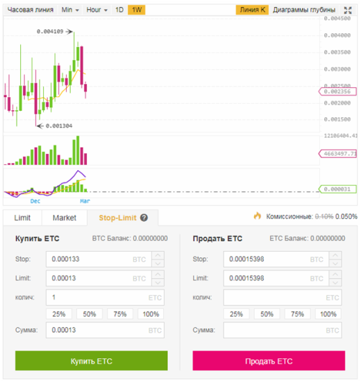Click the volume tag 4663497.71

click(338, 154)
